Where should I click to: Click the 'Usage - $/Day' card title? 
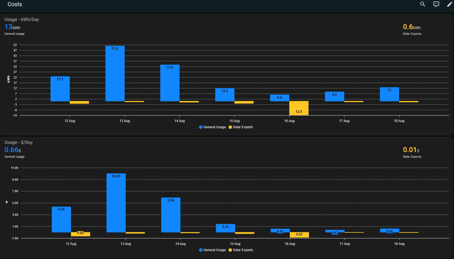(19, 142)
